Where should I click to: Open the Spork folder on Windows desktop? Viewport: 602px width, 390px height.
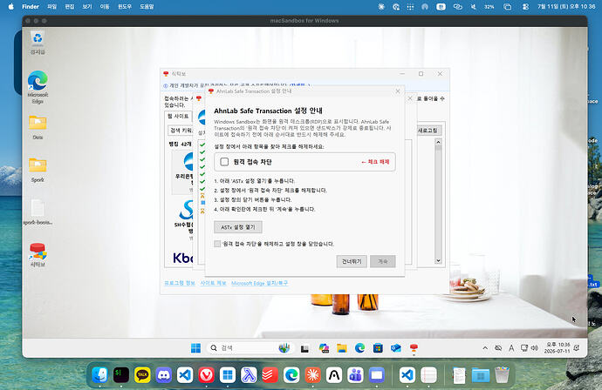coord(38,170)
